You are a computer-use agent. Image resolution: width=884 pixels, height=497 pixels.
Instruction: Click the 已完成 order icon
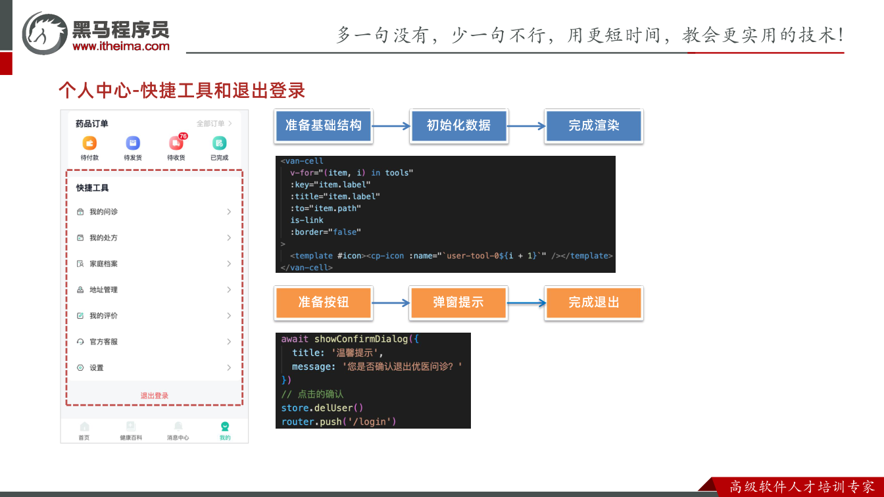tap(220, 143)
